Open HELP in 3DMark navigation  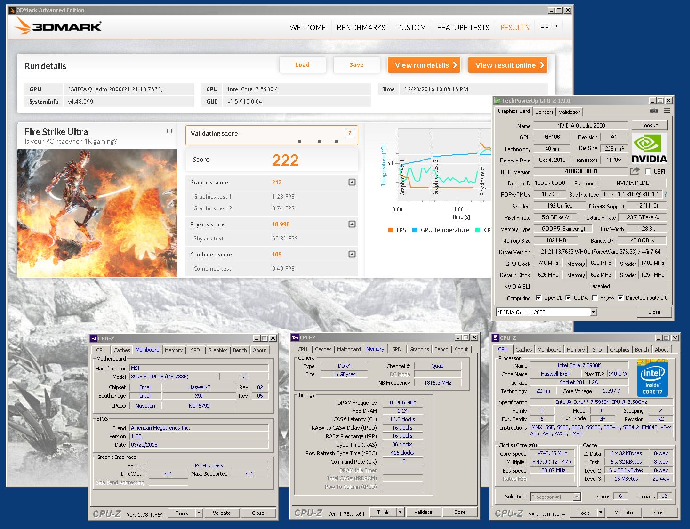[548, 28]
